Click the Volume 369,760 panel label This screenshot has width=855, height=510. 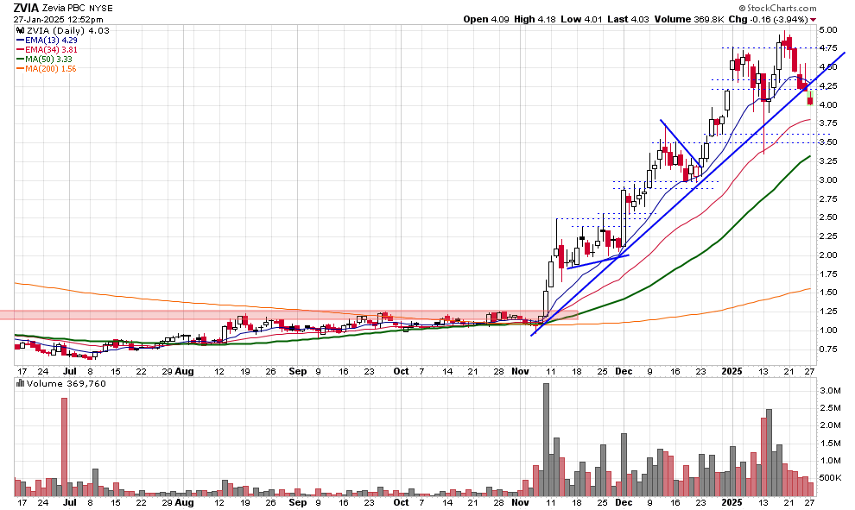click(x=54, y=383)
